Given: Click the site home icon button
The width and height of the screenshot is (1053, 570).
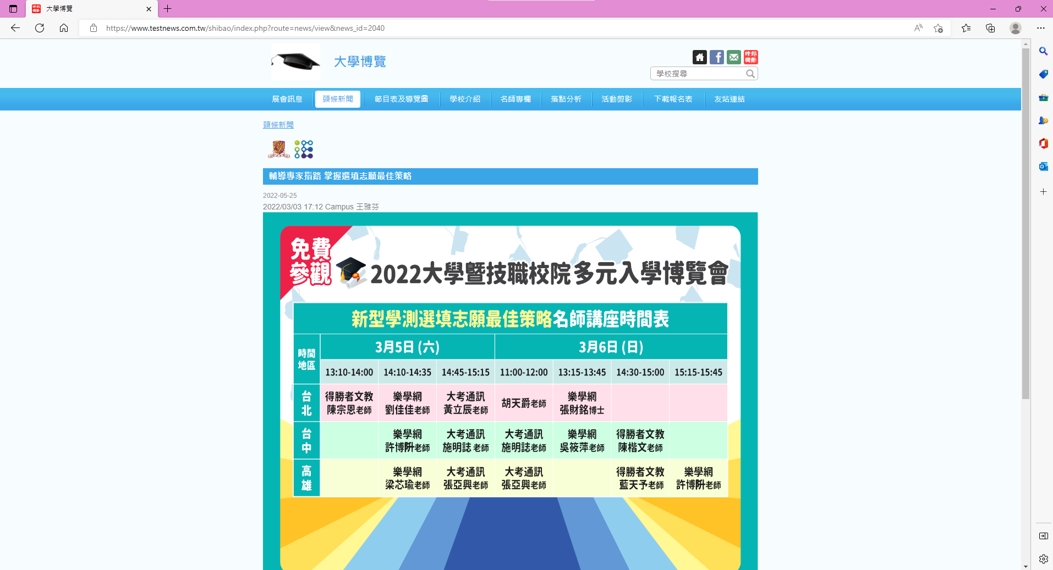Looking at the screenshot, I should tap(700, 57).
